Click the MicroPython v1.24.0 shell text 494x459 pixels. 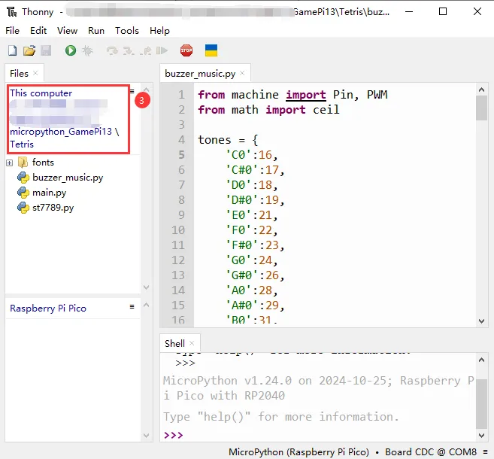[318, 388]
